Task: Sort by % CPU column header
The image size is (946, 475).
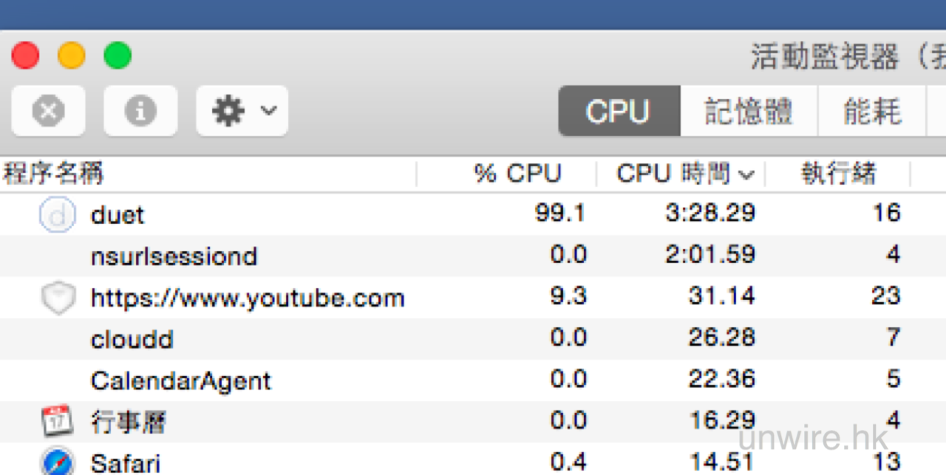Action: 517,174
